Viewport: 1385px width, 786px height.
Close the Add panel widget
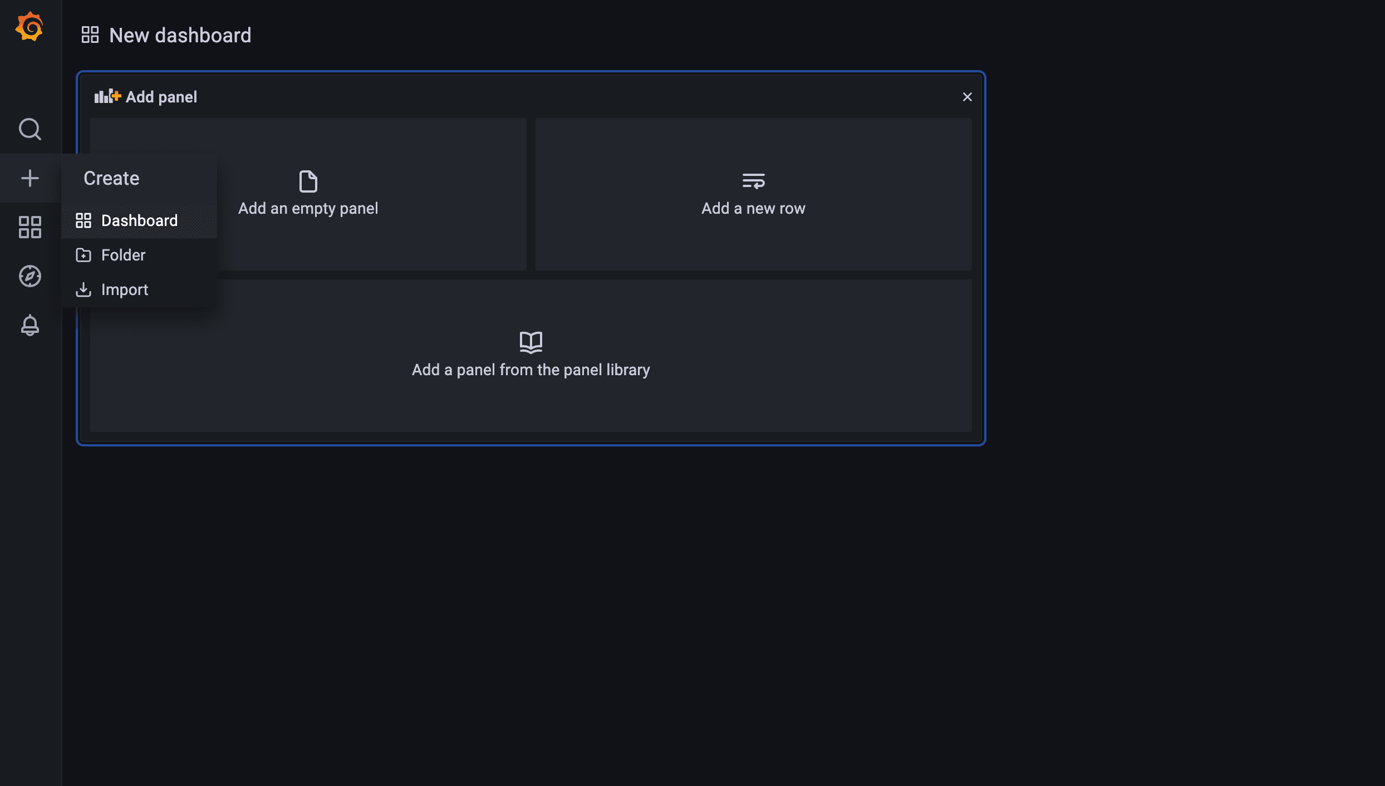point(967,96)
